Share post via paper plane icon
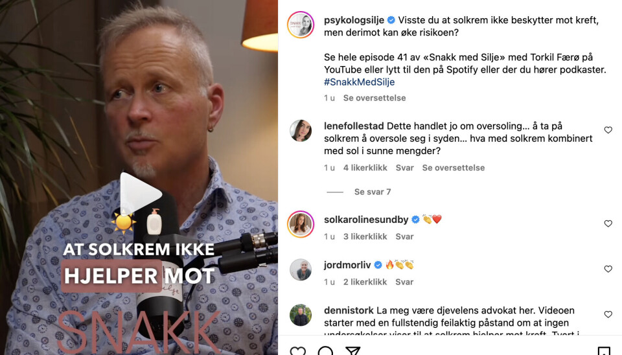The width and height of the screenshot is (622, 355). 352,351
